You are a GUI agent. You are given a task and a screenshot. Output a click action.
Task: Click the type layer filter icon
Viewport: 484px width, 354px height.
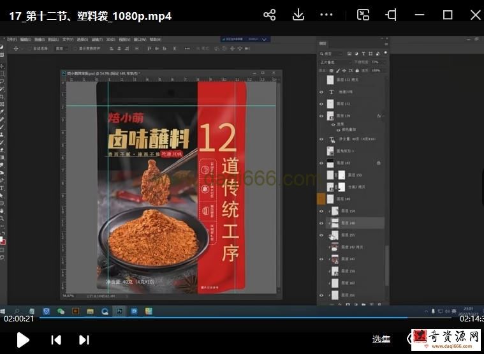point(363,54)
